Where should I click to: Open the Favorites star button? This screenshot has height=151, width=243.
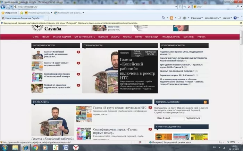pyautogui.click(x=9, y=13)
